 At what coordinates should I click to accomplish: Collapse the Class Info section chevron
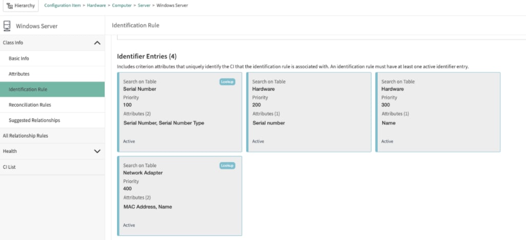pyautogui.click(x=98, y=43)
